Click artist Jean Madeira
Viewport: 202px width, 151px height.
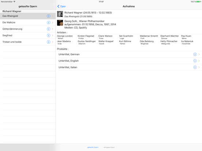64,41
